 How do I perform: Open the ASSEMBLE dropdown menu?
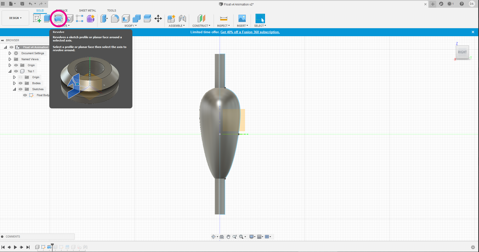[177, 26]
